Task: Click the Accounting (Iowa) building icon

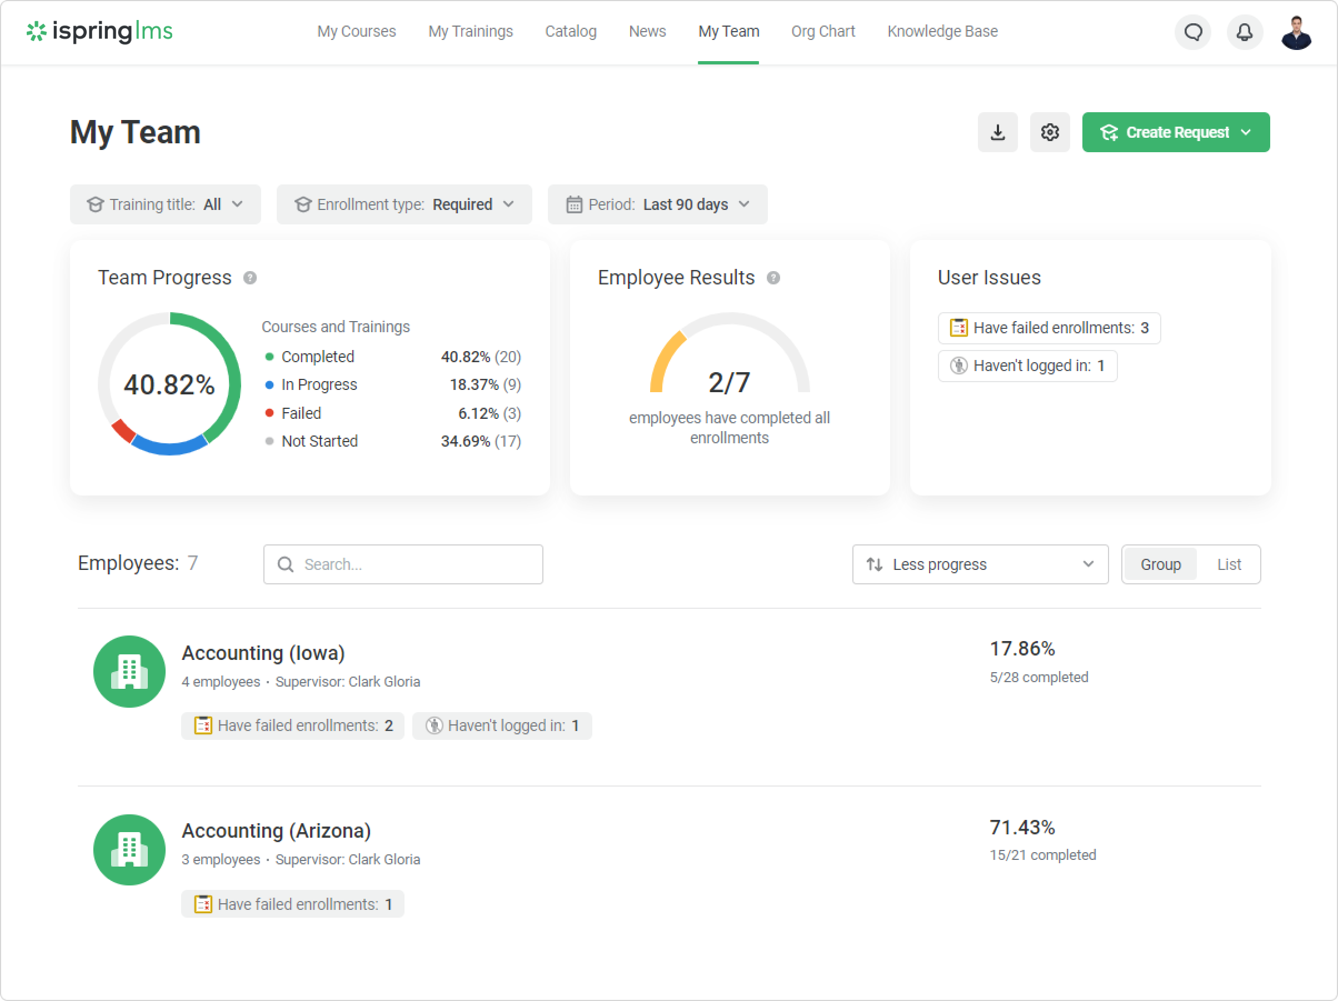Action: [x=129, y=671]
